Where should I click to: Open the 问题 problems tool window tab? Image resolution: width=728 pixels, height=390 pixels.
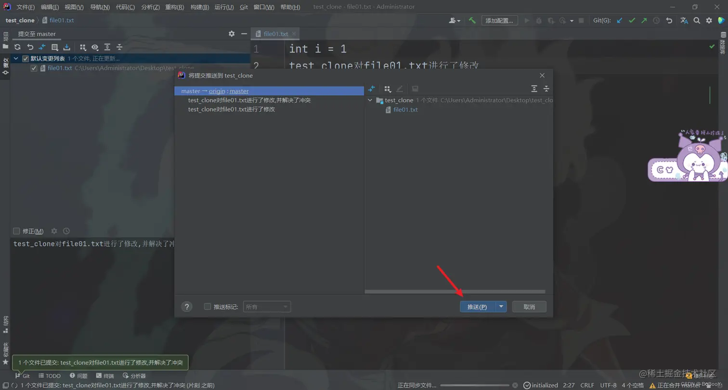(x=78, y=376)
